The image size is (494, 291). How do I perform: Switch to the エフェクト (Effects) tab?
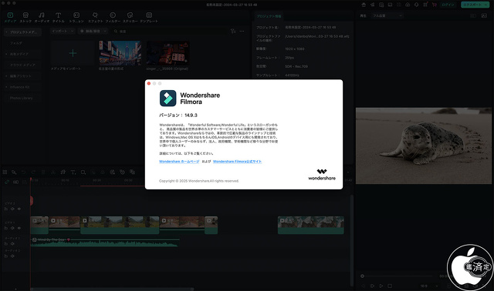pos(95,17)
